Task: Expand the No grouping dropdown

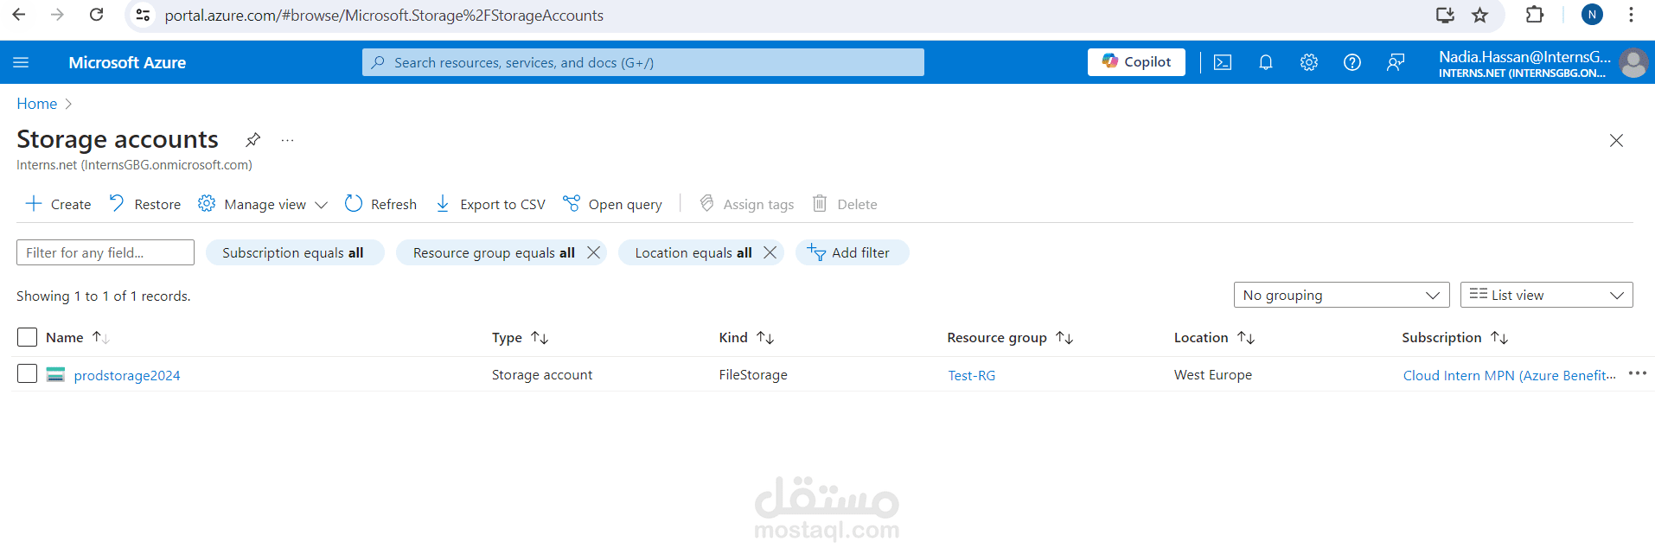Action: click(x=1341, y=295)
